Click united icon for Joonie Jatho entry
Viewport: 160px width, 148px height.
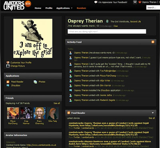[70, 95]
